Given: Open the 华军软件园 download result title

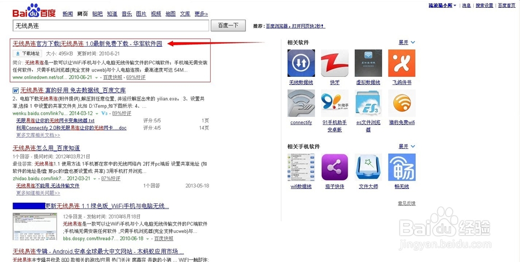Looking at the screenshot, I should point(87,44).
